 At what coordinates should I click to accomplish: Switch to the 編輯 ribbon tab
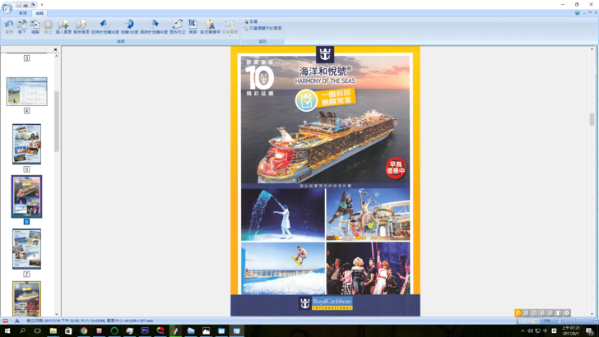(39, 13)
